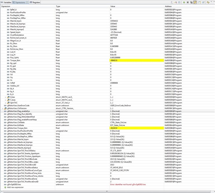Click the green Add new expression toolbar icon
This screenshot has width=215, height=193.
click(184, 2)
